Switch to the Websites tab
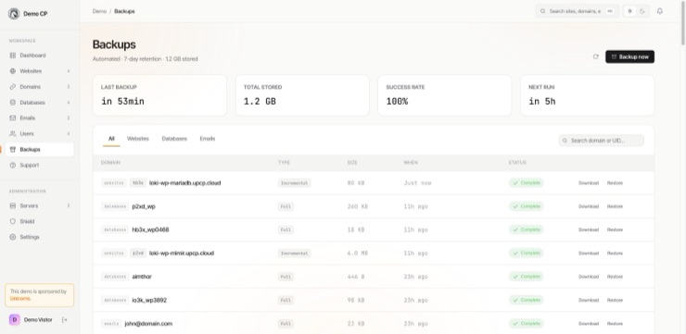 coord(138,139)
